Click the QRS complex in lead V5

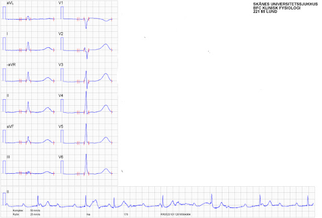pos(86,133)
